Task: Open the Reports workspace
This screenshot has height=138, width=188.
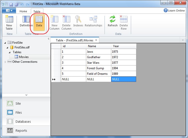Action: click(x=26, y=130)
